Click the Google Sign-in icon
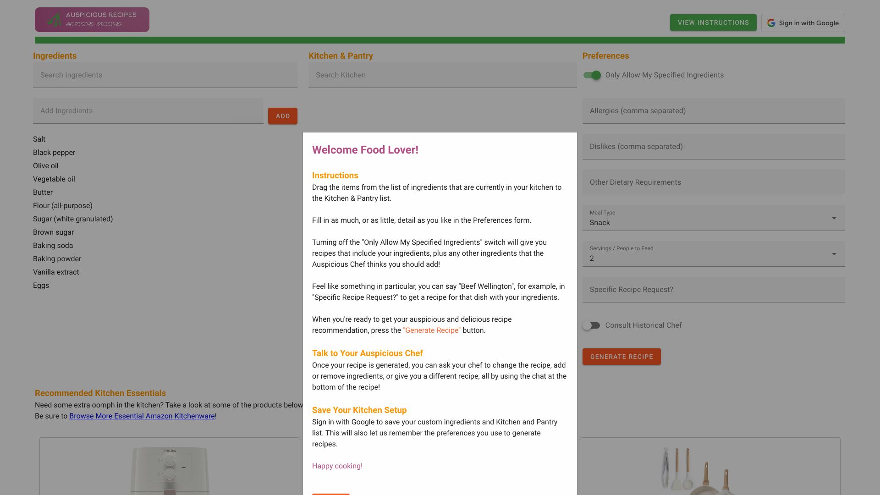The height and width of the screenshot is (495, 880). pos(772,22)
